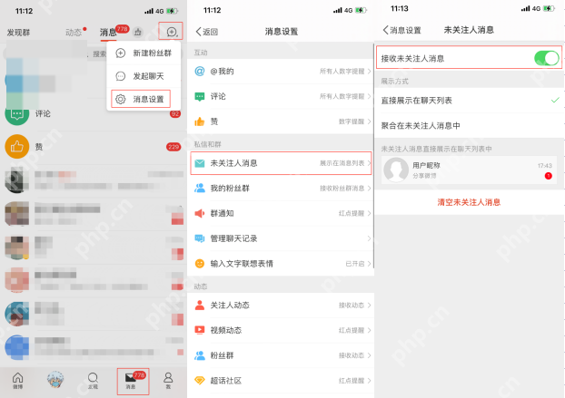Tap avatar icon in bottom navigation bar
The image size is (565, 398).
55,381
